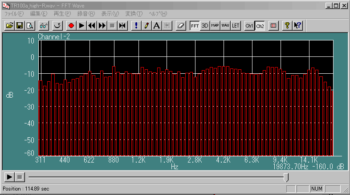Switch to FFT display mode
Viewport: 350px width, 195px height.
(195, 26)
